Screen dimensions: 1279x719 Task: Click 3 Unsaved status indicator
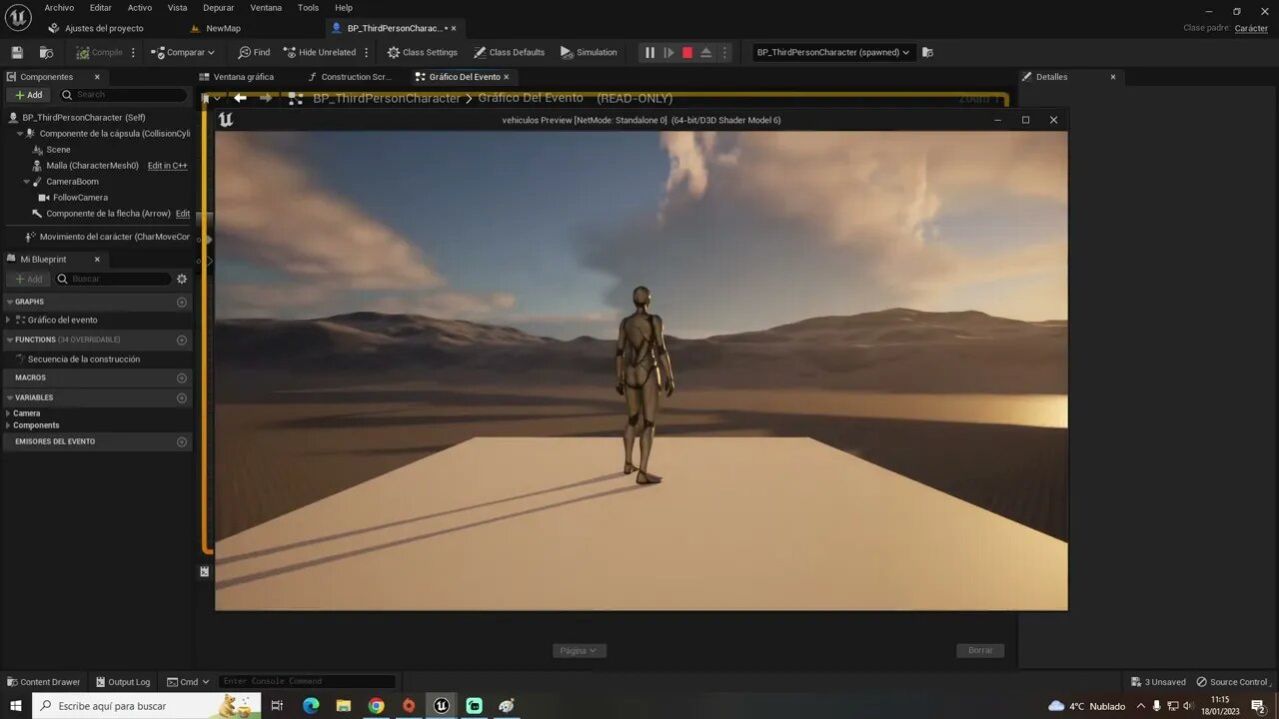click(1158, 682)
